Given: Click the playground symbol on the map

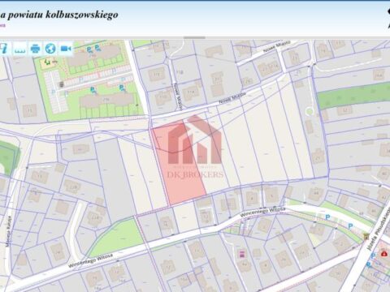Looking at the screenshot, I should pyautogui.click(x=47, y=62).
